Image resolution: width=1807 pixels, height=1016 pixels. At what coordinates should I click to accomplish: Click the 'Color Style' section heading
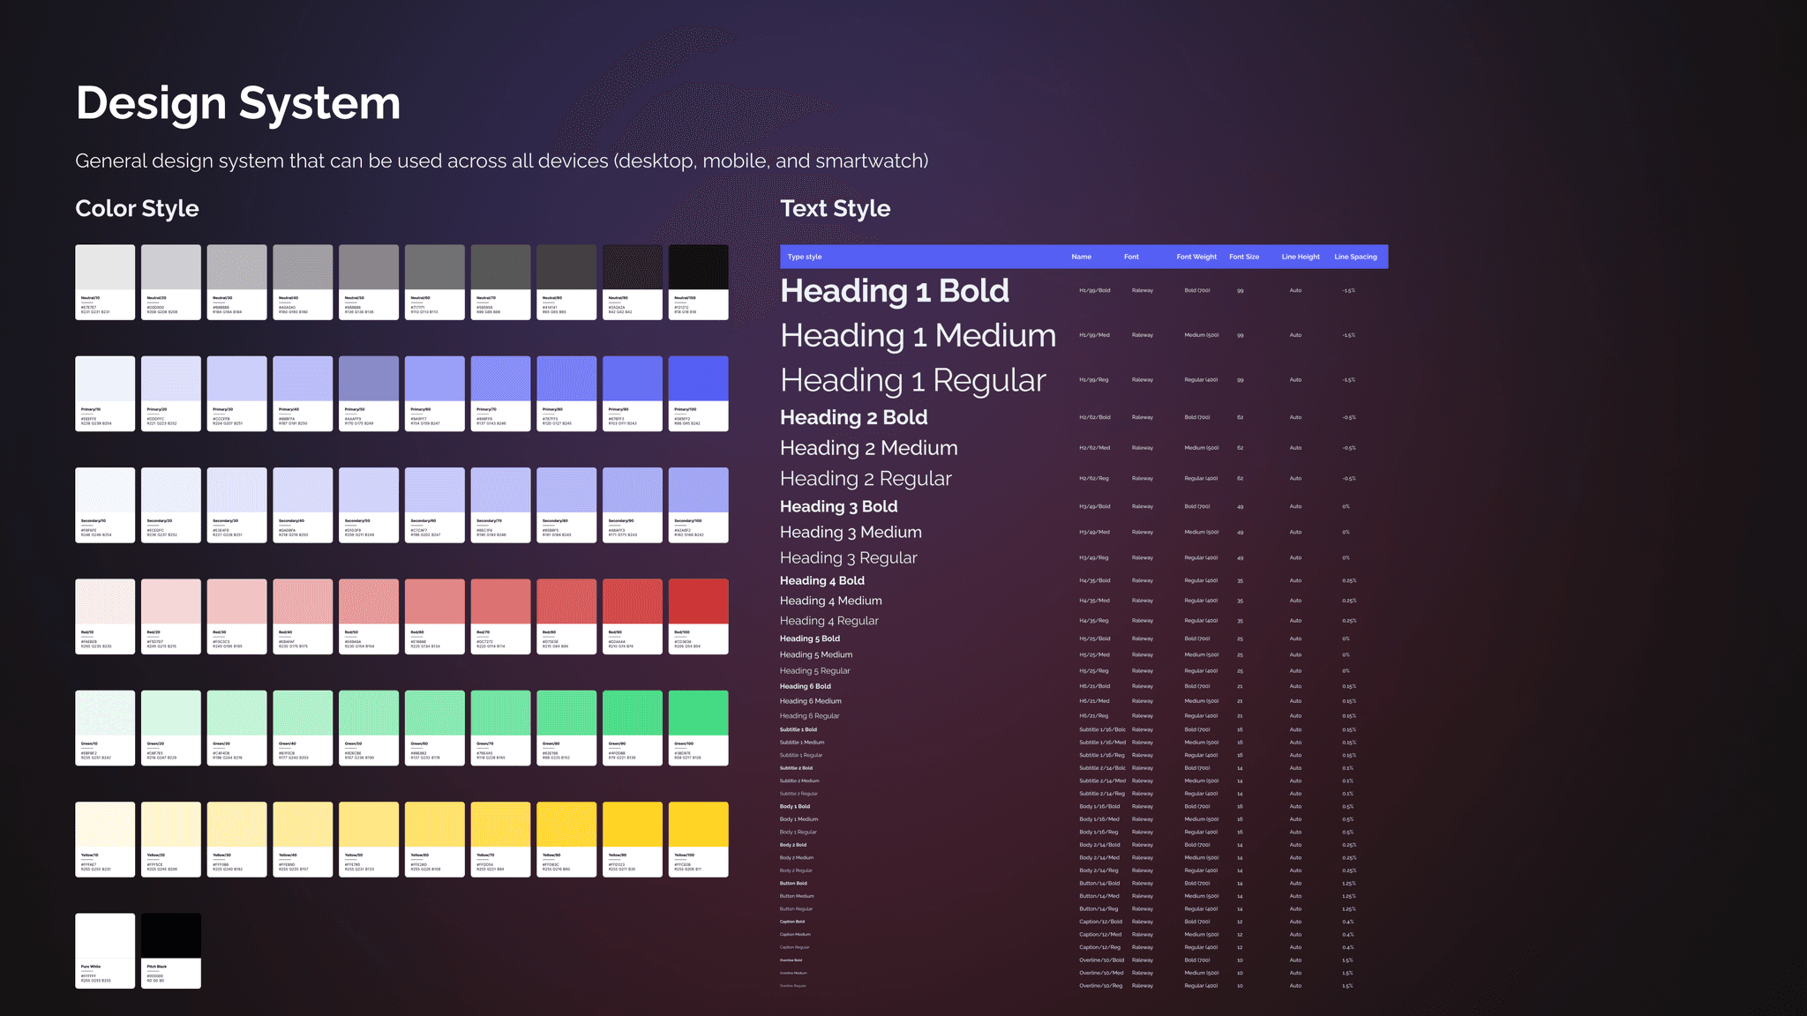point(137,208)
